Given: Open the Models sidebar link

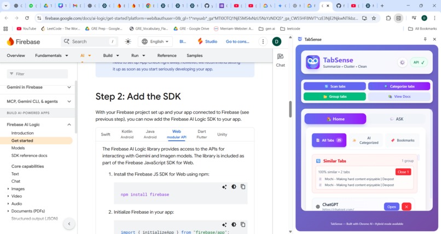Looking at the screenshot, I should [x=18, y=148].
